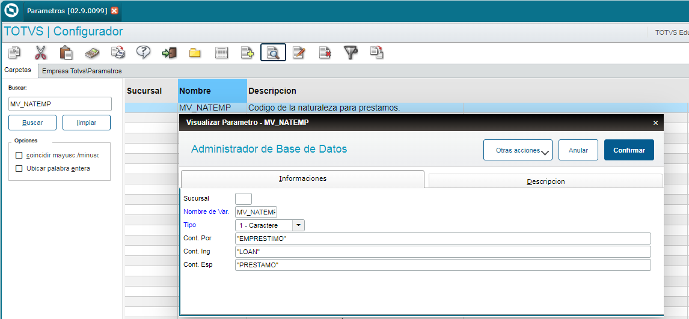Close the Parametros tab with red X
Screen dimensions: 689x319
114,11
